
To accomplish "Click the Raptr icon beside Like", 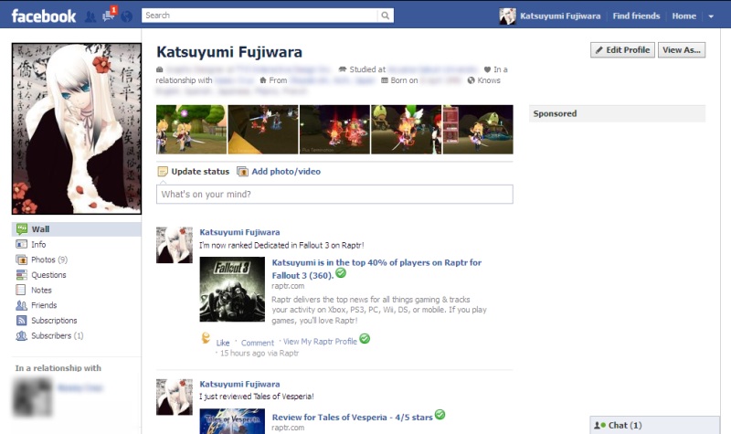I will coord(206,338).
